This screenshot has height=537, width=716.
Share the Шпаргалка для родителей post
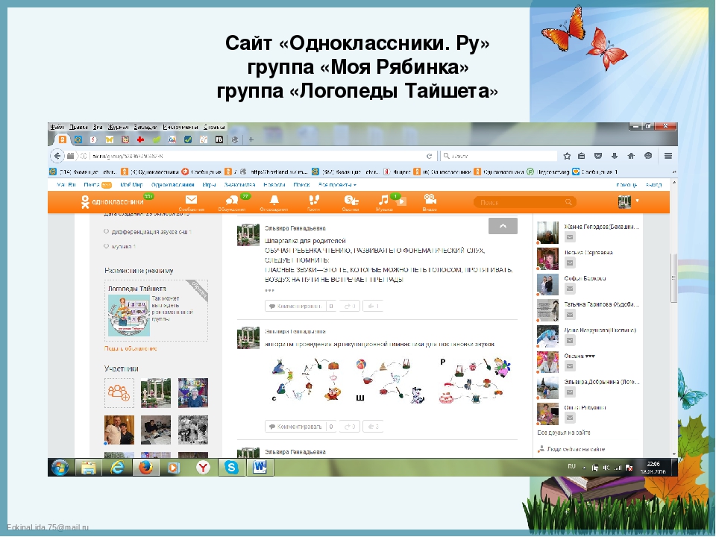[x=349, y=306]
